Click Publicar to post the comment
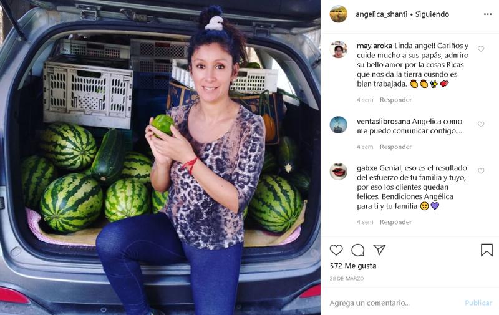499x315 pixels. click(478, 303)
